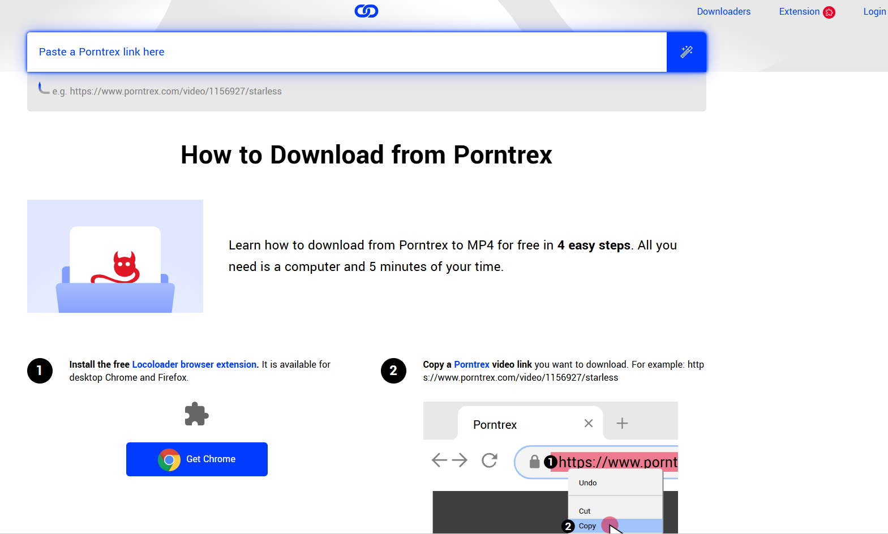Click the example URL hint text
The height and width of the screenshot is (534, 888).
click(x=167, y=91)
